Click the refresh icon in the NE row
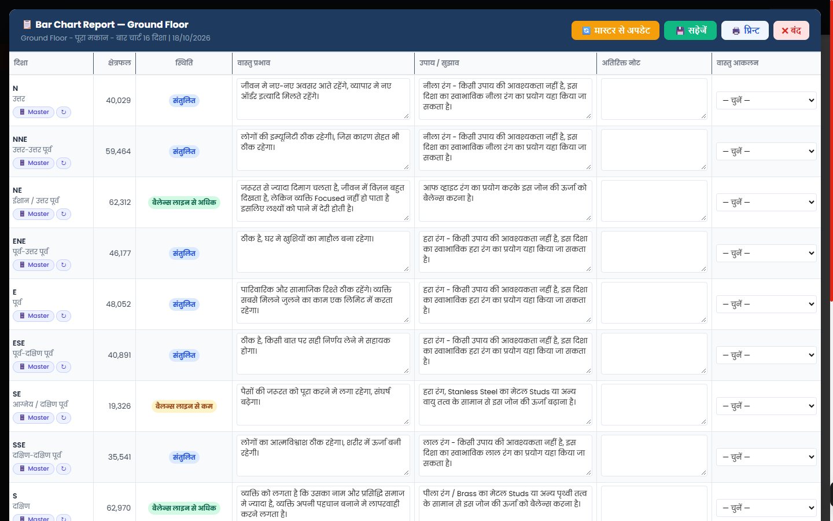This screenshot has height=521, width=833. (64, 214)
